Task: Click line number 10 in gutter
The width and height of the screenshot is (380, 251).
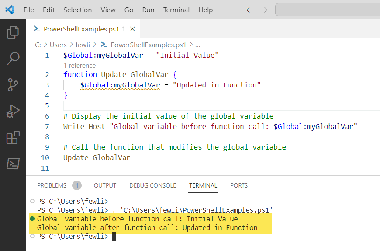Action: [45, 157]
